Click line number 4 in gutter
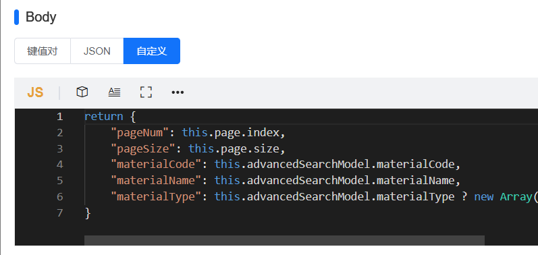 coord(59,165)
